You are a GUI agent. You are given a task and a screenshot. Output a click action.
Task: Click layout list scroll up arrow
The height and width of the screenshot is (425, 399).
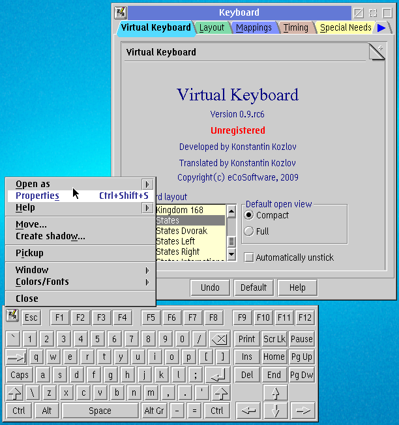click(231, 212)
